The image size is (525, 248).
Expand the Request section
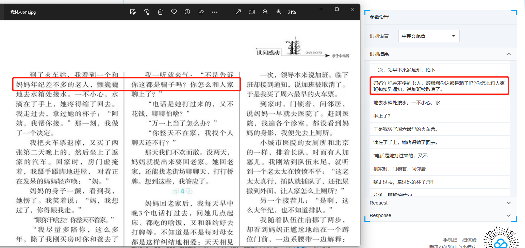509,203
